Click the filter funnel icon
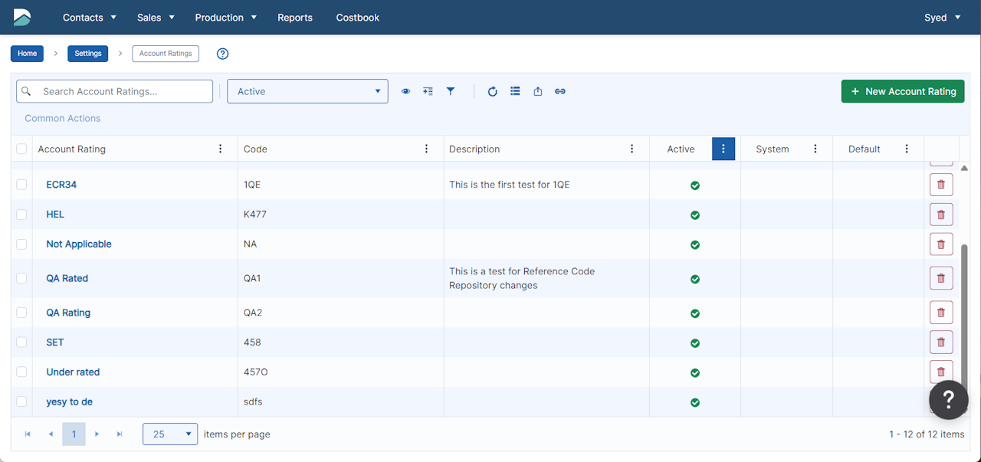 point(451,91)
